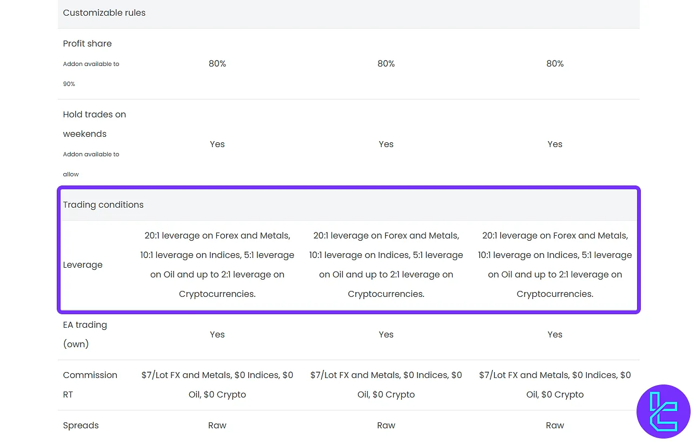Open the Trading conditions section header
Viewport: 696px width, 444px height.
103,205
